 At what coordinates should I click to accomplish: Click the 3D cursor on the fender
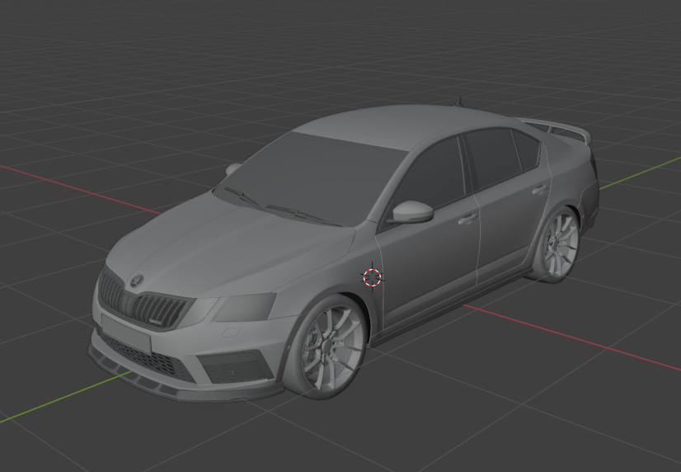pos(372,277)
